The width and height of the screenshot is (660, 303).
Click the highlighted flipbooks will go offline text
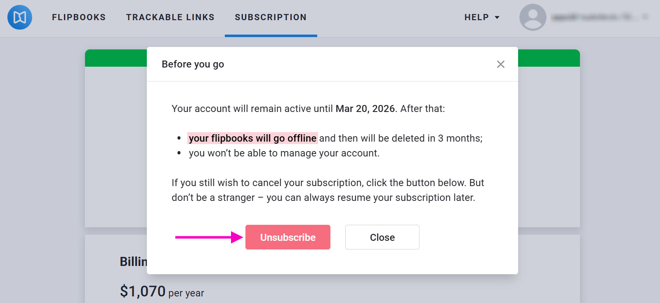[253, 138]
